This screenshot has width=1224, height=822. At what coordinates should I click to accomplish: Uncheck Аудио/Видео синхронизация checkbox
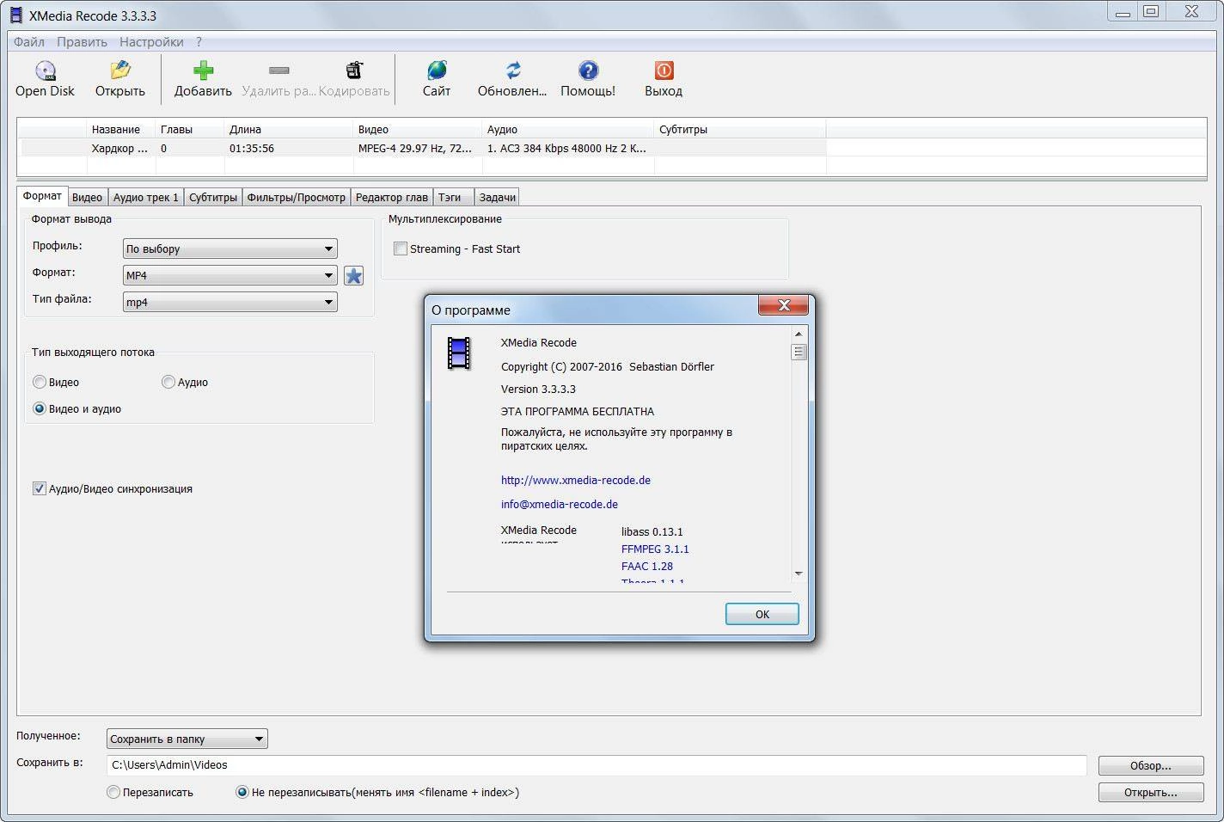(x=39, y=488)
